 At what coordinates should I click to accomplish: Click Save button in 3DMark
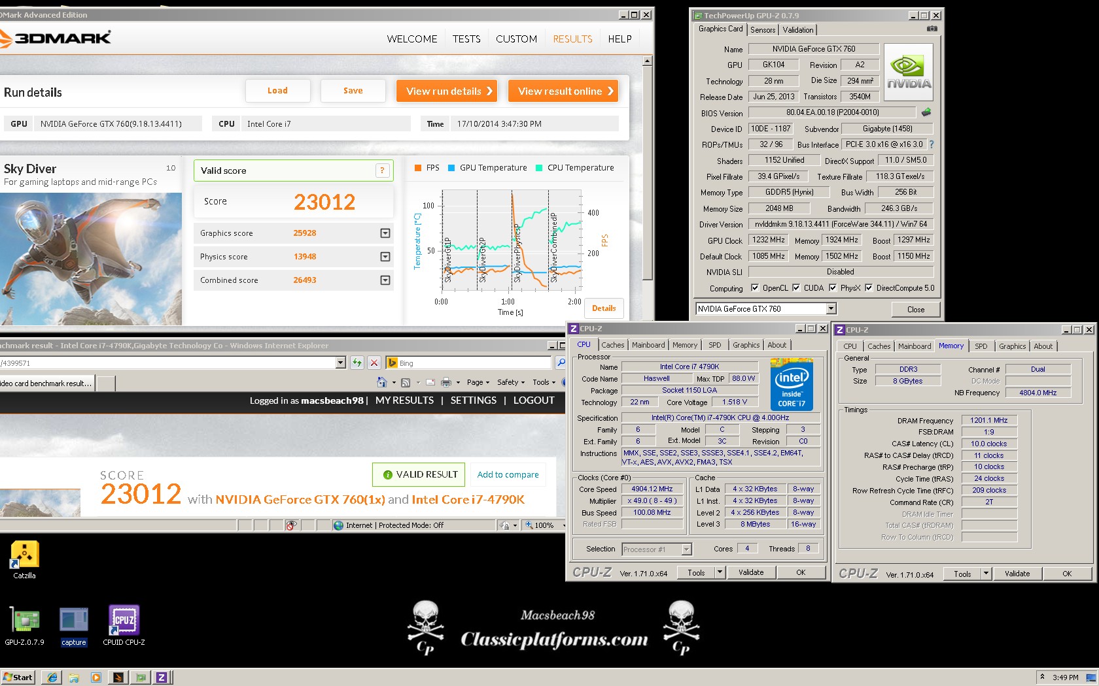coord(353,91)
